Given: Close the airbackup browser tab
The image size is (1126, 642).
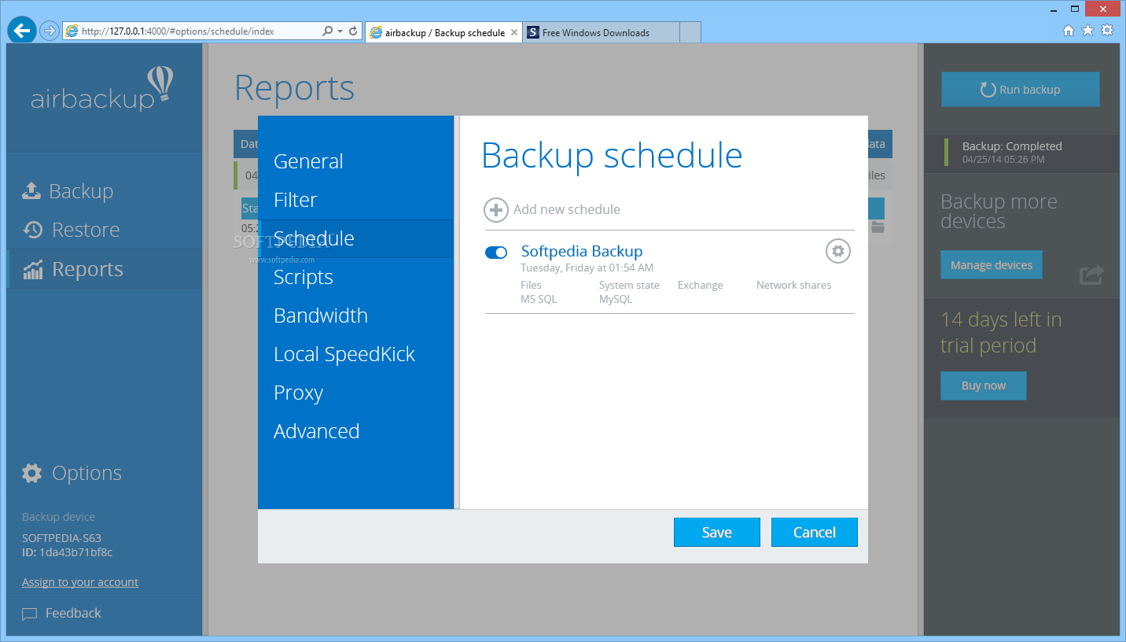Looking at the screenshot, I should (514, 32).
